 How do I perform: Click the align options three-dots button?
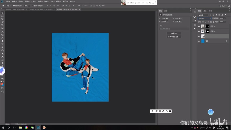click(79, 6)
